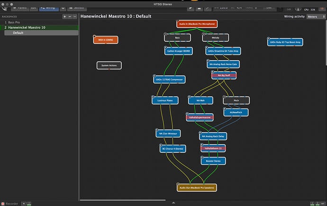Viewport: 327px width, 206px height.
Task: Open the Booster Stereo plugin block
Action: [x=213, y=161]
